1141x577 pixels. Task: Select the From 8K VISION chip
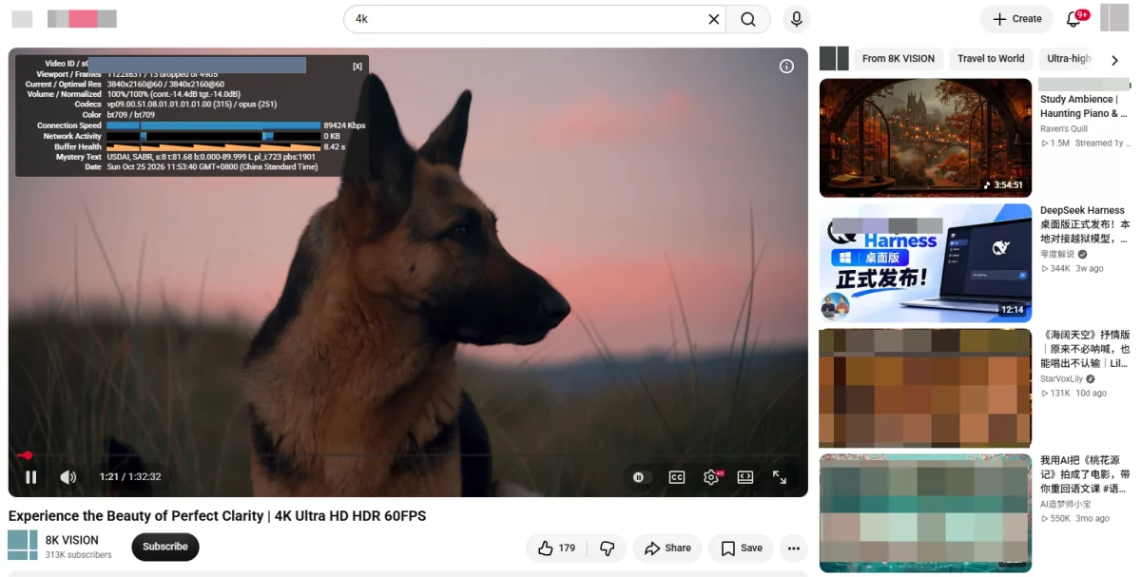coord(899,59)
